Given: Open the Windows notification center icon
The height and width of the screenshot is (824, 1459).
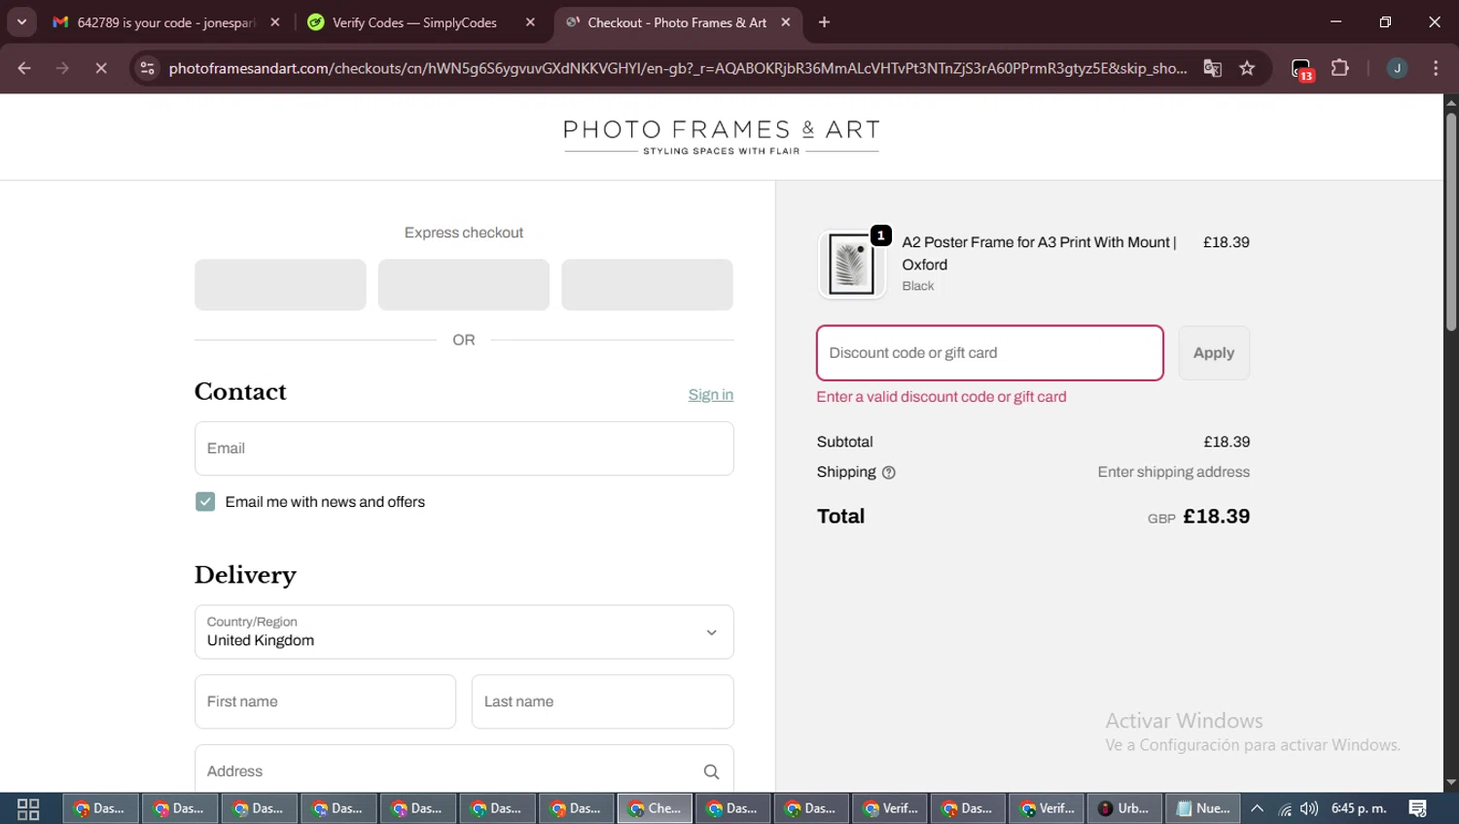Looking at the screenshot, I should [1418, 808].
